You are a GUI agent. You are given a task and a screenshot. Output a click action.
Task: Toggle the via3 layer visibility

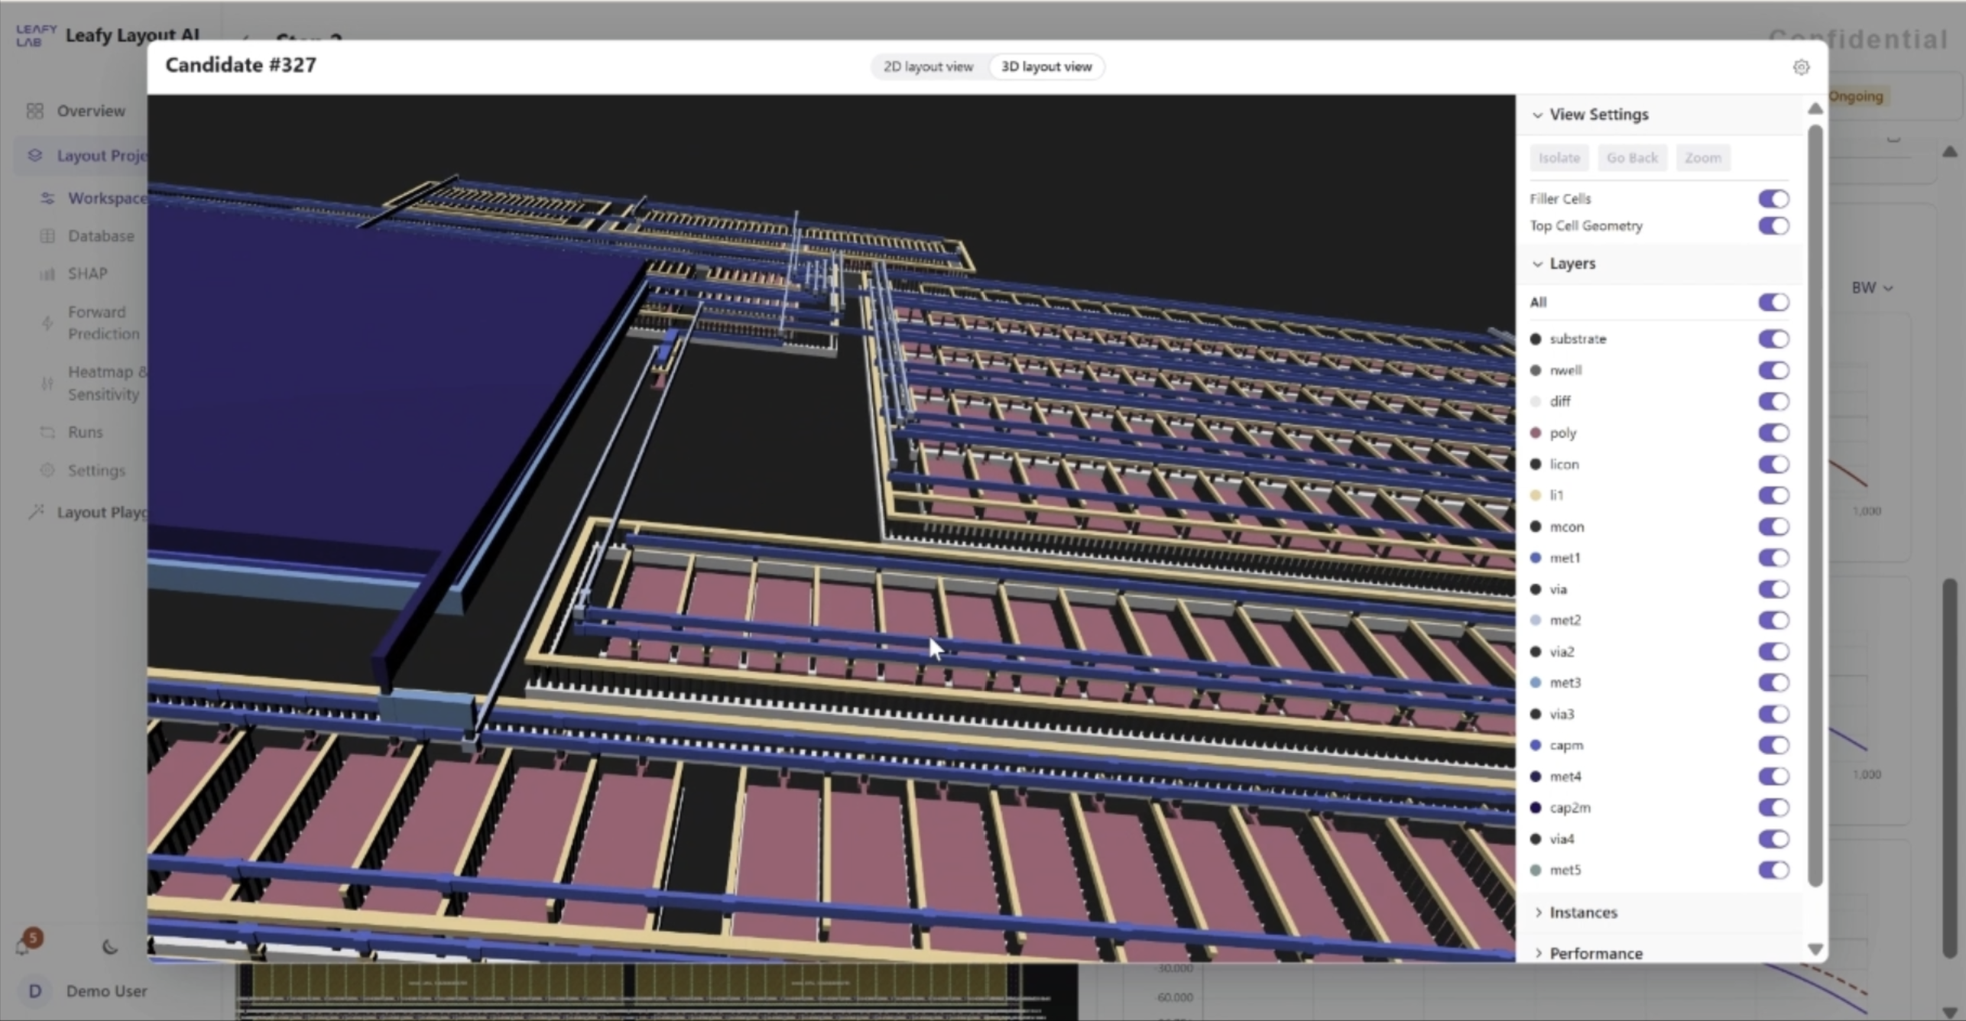click(x=1773, y=714)
